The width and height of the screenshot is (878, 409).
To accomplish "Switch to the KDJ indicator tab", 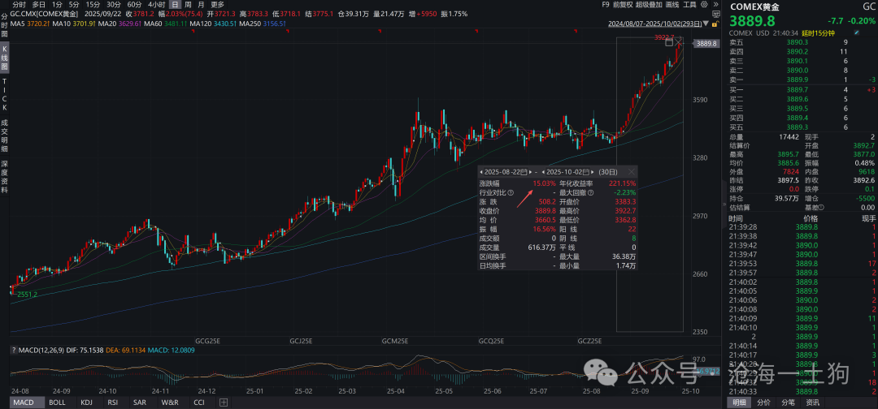I will pyautogui.click(x=86, y=403).
